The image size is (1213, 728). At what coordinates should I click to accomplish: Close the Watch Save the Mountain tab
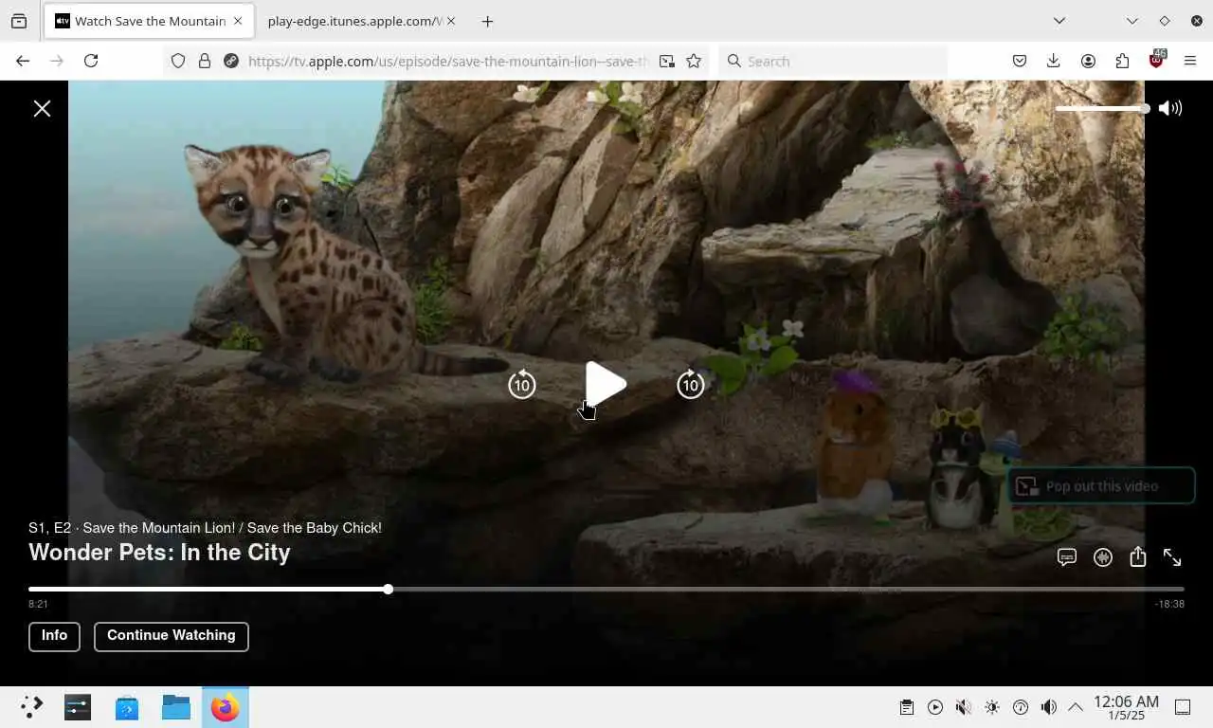[x=238, y=21]
